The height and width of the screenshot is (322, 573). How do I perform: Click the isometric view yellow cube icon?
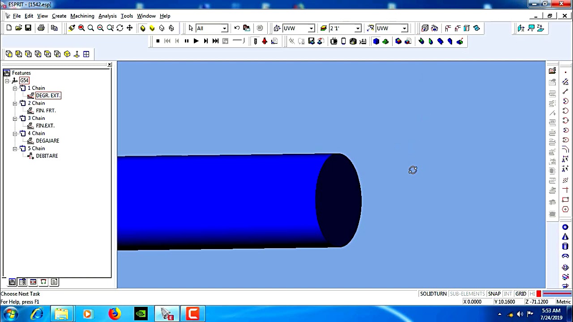click(x=67, y=54)
